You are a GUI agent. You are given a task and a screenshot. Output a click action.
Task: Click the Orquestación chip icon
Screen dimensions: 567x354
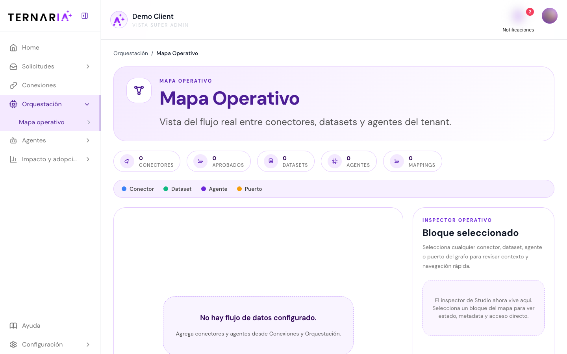click(13, 104)
